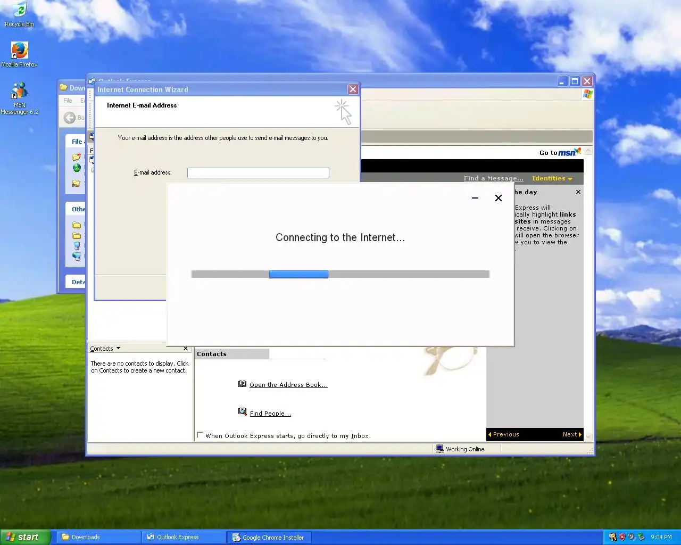
Task: Click the Working Online status bar icon
Action: coord(439,449)
